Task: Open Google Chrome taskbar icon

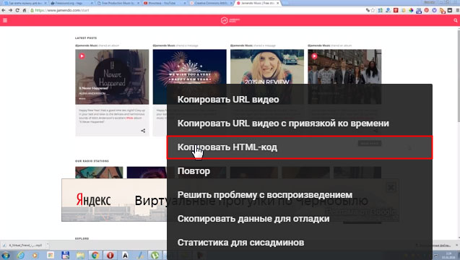Action: point(95,255)
